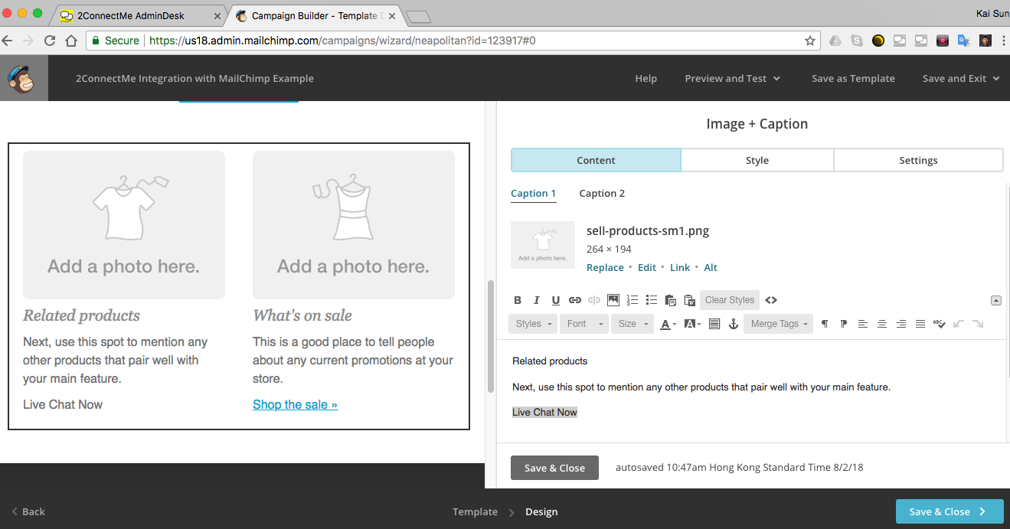Click the insert link chain icon
This screenshot has width=1010, height=529.
(x=575, y=300)
